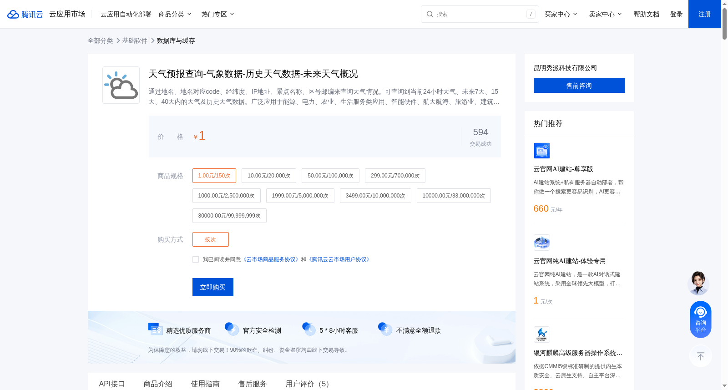Open 云官网AI建站-尊享版 title link
The height and width of the screenshot is (390, 728).
(x=563, y=169)
